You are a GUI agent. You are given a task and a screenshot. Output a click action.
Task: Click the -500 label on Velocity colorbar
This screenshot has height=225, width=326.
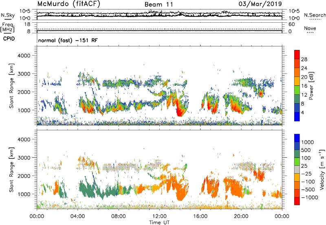(x=308, y=190)
